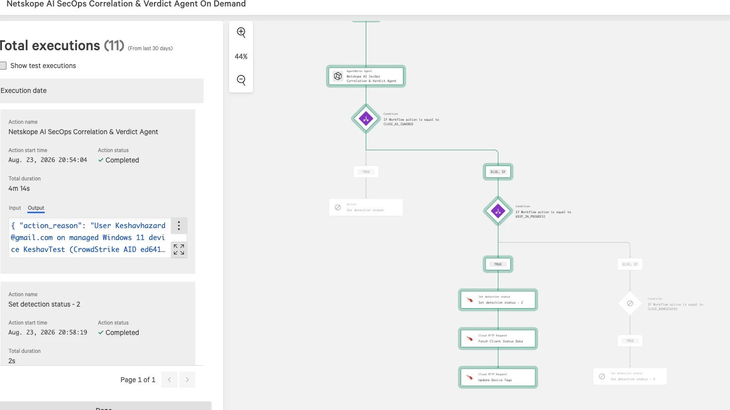Click the Execution date column header

[102, 90]
